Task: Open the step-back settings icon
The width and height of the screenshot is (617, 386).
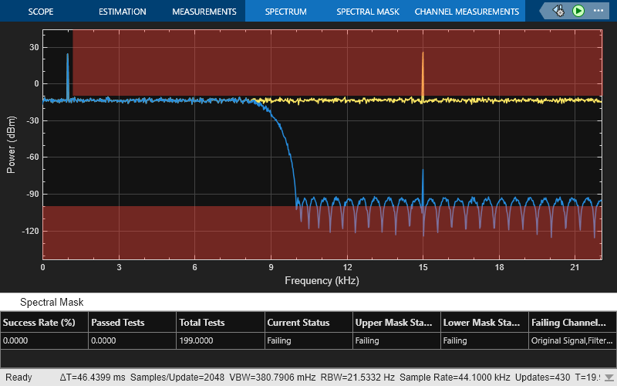Action: [x=558, y=11]
